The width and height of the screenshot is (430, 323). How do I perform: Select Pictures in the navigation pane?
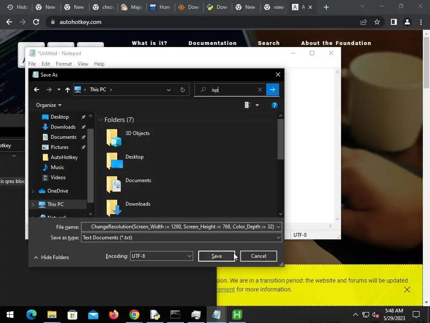[x=59, y=147]
